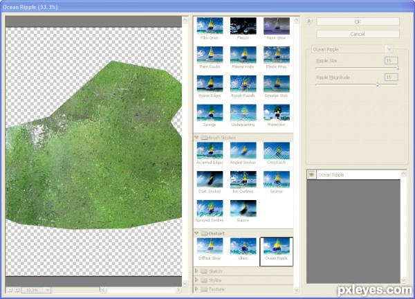415x299 pixels.
Task: Select the Ocean Ripple effect layer row
Action: tap(353, 174)
